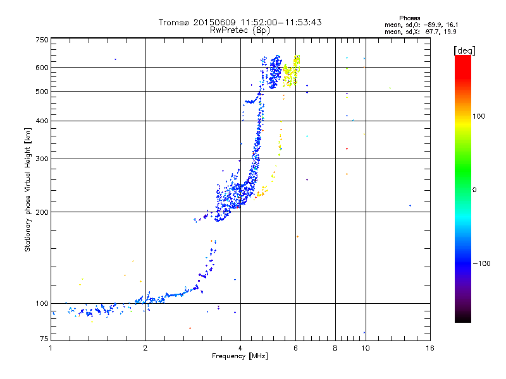Click the subtitle "RwPretec (8p)"
The image size is (506, 379).
[x=240, y=30]
